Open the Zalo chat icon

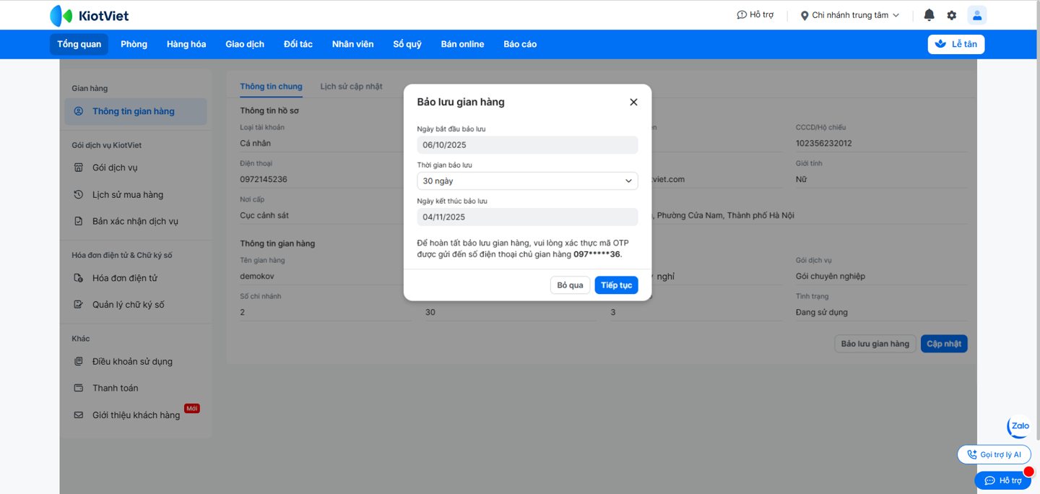pos(1019,426)
